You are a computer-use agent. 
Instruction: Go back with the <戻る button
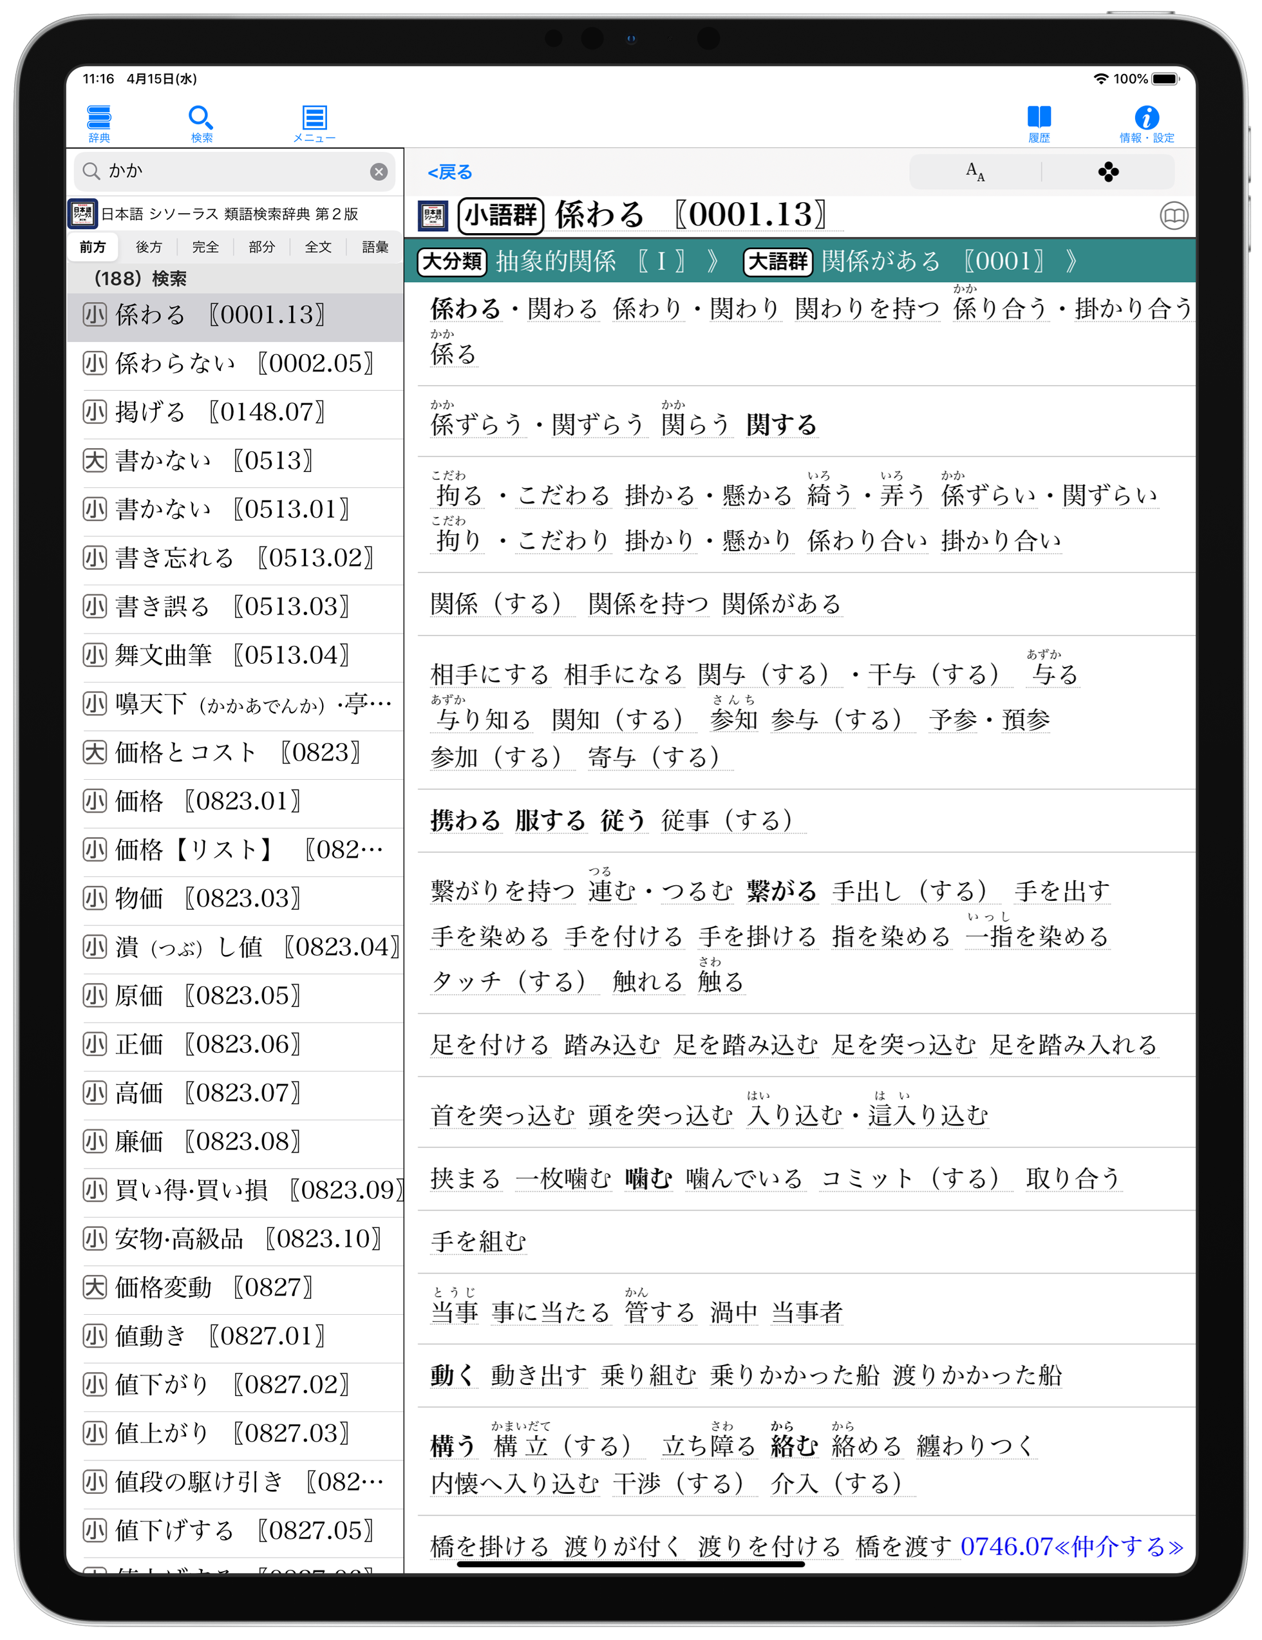tap(449, 172)
